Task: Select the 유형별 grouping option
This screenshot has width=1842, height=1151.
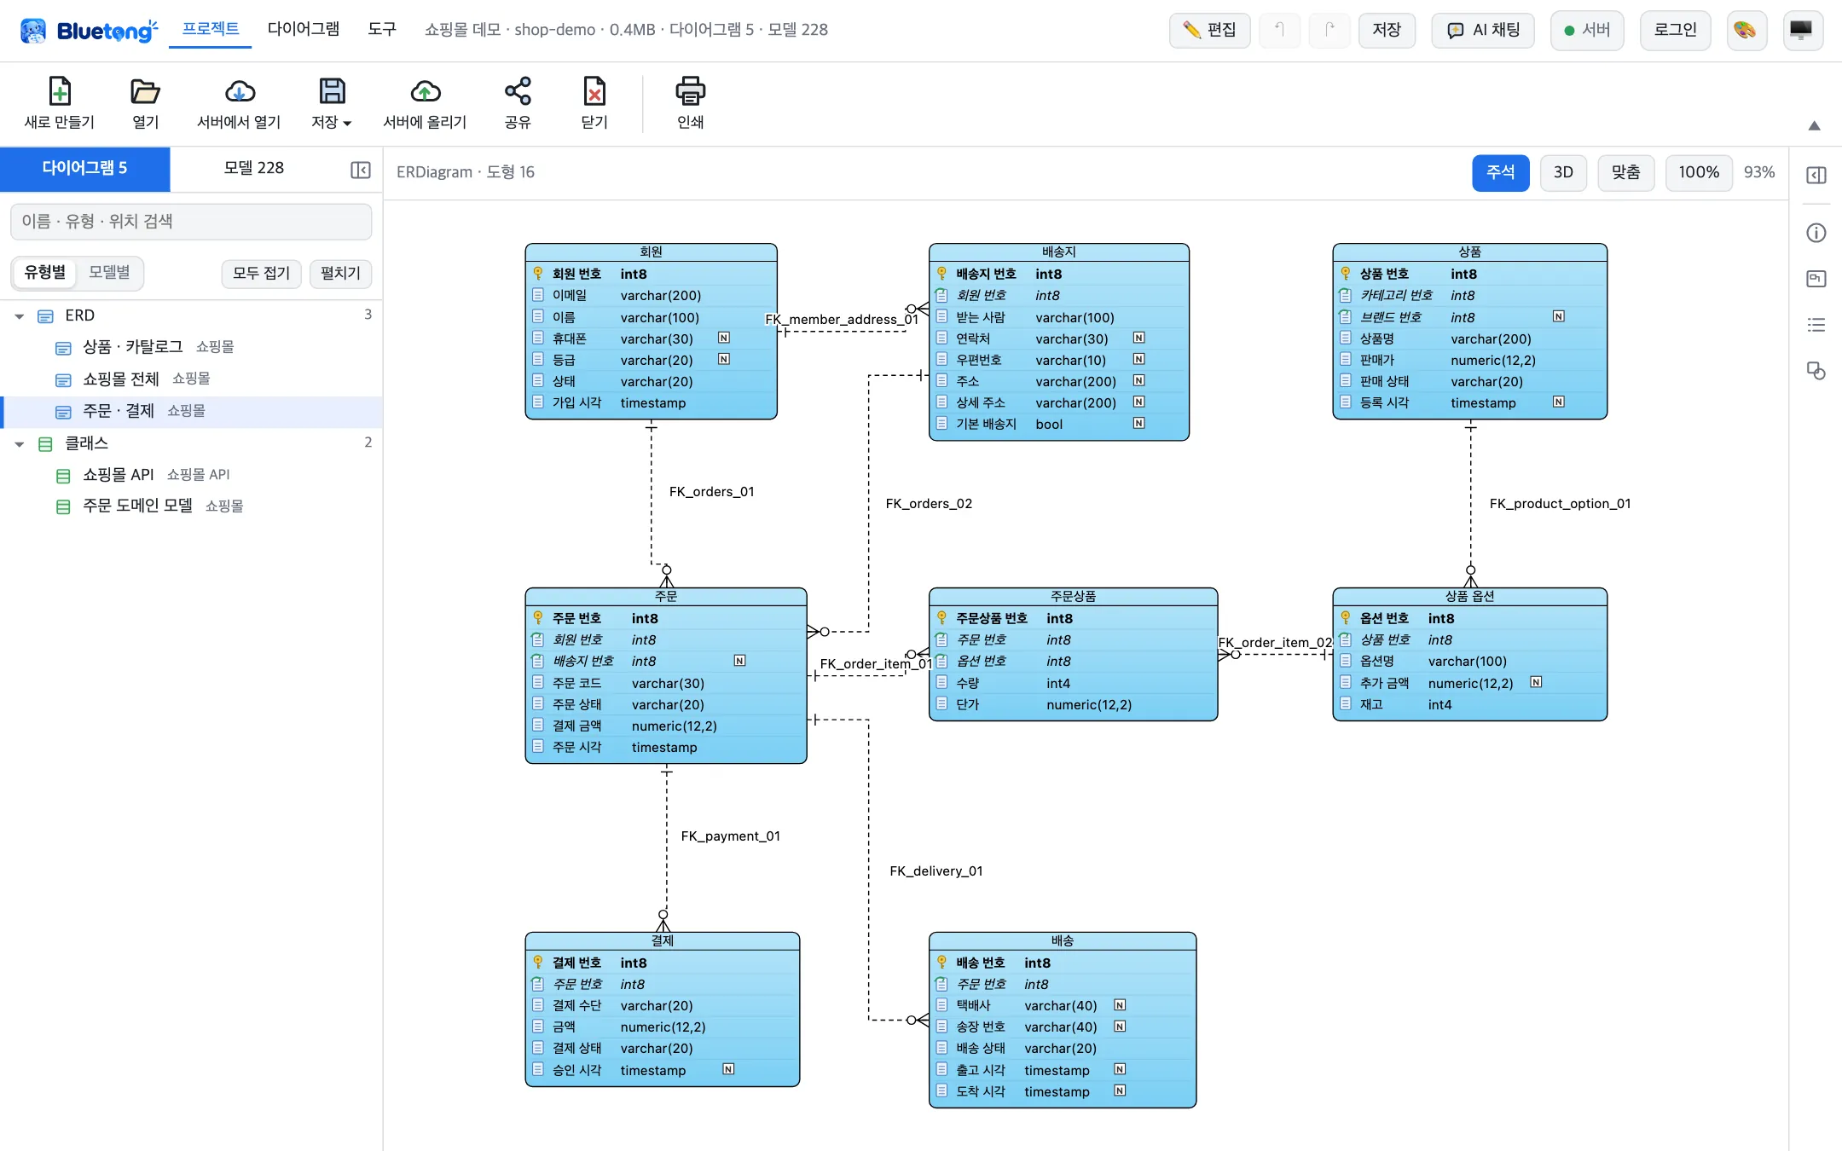Action: pos(45,273)
